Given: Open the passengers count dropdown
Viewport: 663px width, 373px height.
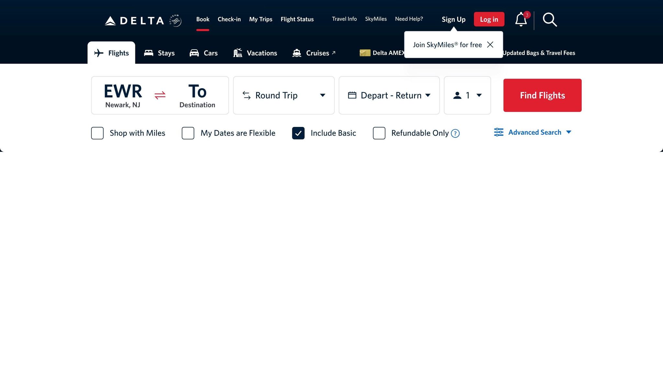Looking at the screenshot, I should (x=467, y=95).
